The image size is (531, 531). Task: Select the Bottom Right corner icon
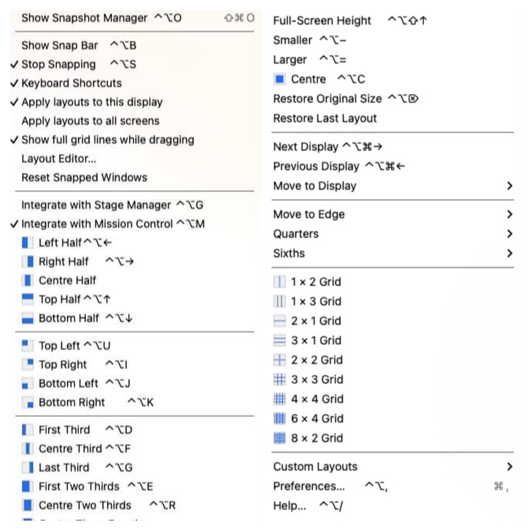click(x=27, y=402)
